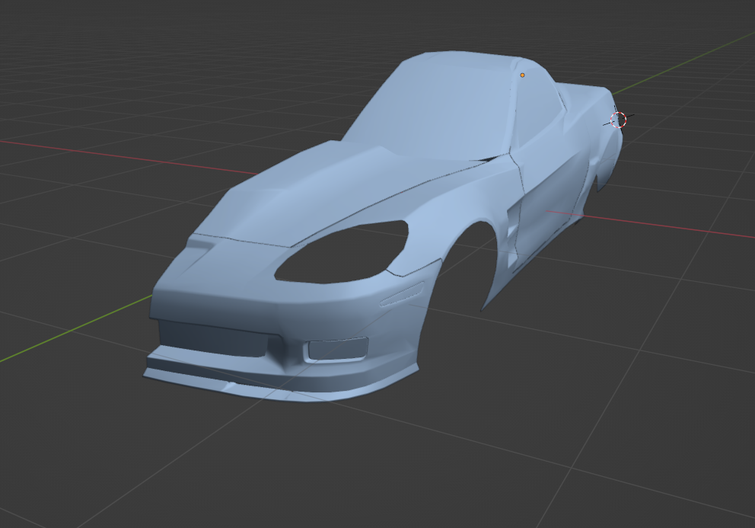Click the rectangular fog light recess

pyautogui.click(x=338, y=349)
